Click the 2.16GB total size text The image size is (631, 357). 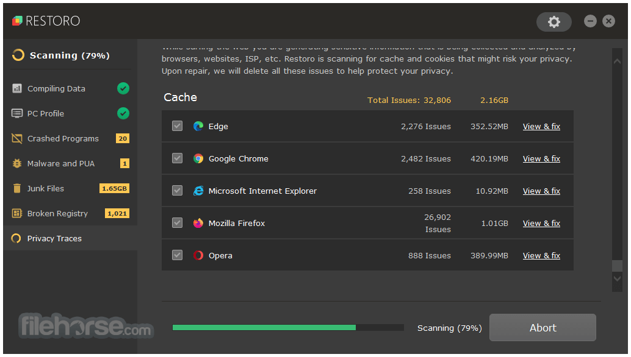click(494, 100)
